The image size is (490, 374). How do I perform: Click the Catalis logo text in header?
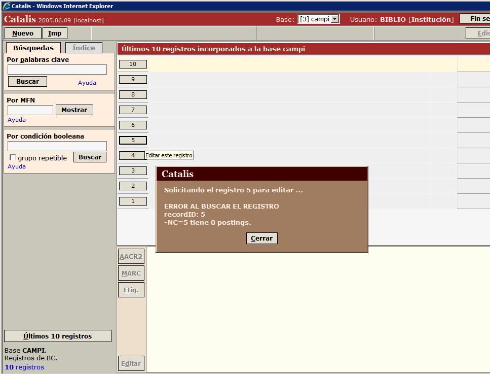click(20, 19)
